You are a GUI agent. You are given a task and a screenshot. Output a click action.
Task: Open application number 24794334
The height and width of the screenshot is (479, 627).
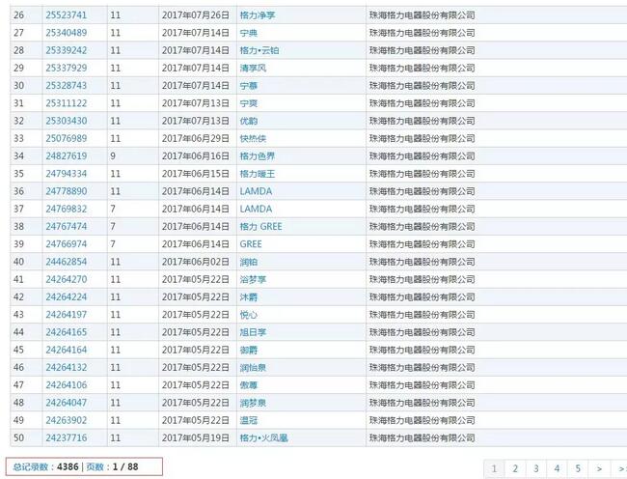(66, 174)
